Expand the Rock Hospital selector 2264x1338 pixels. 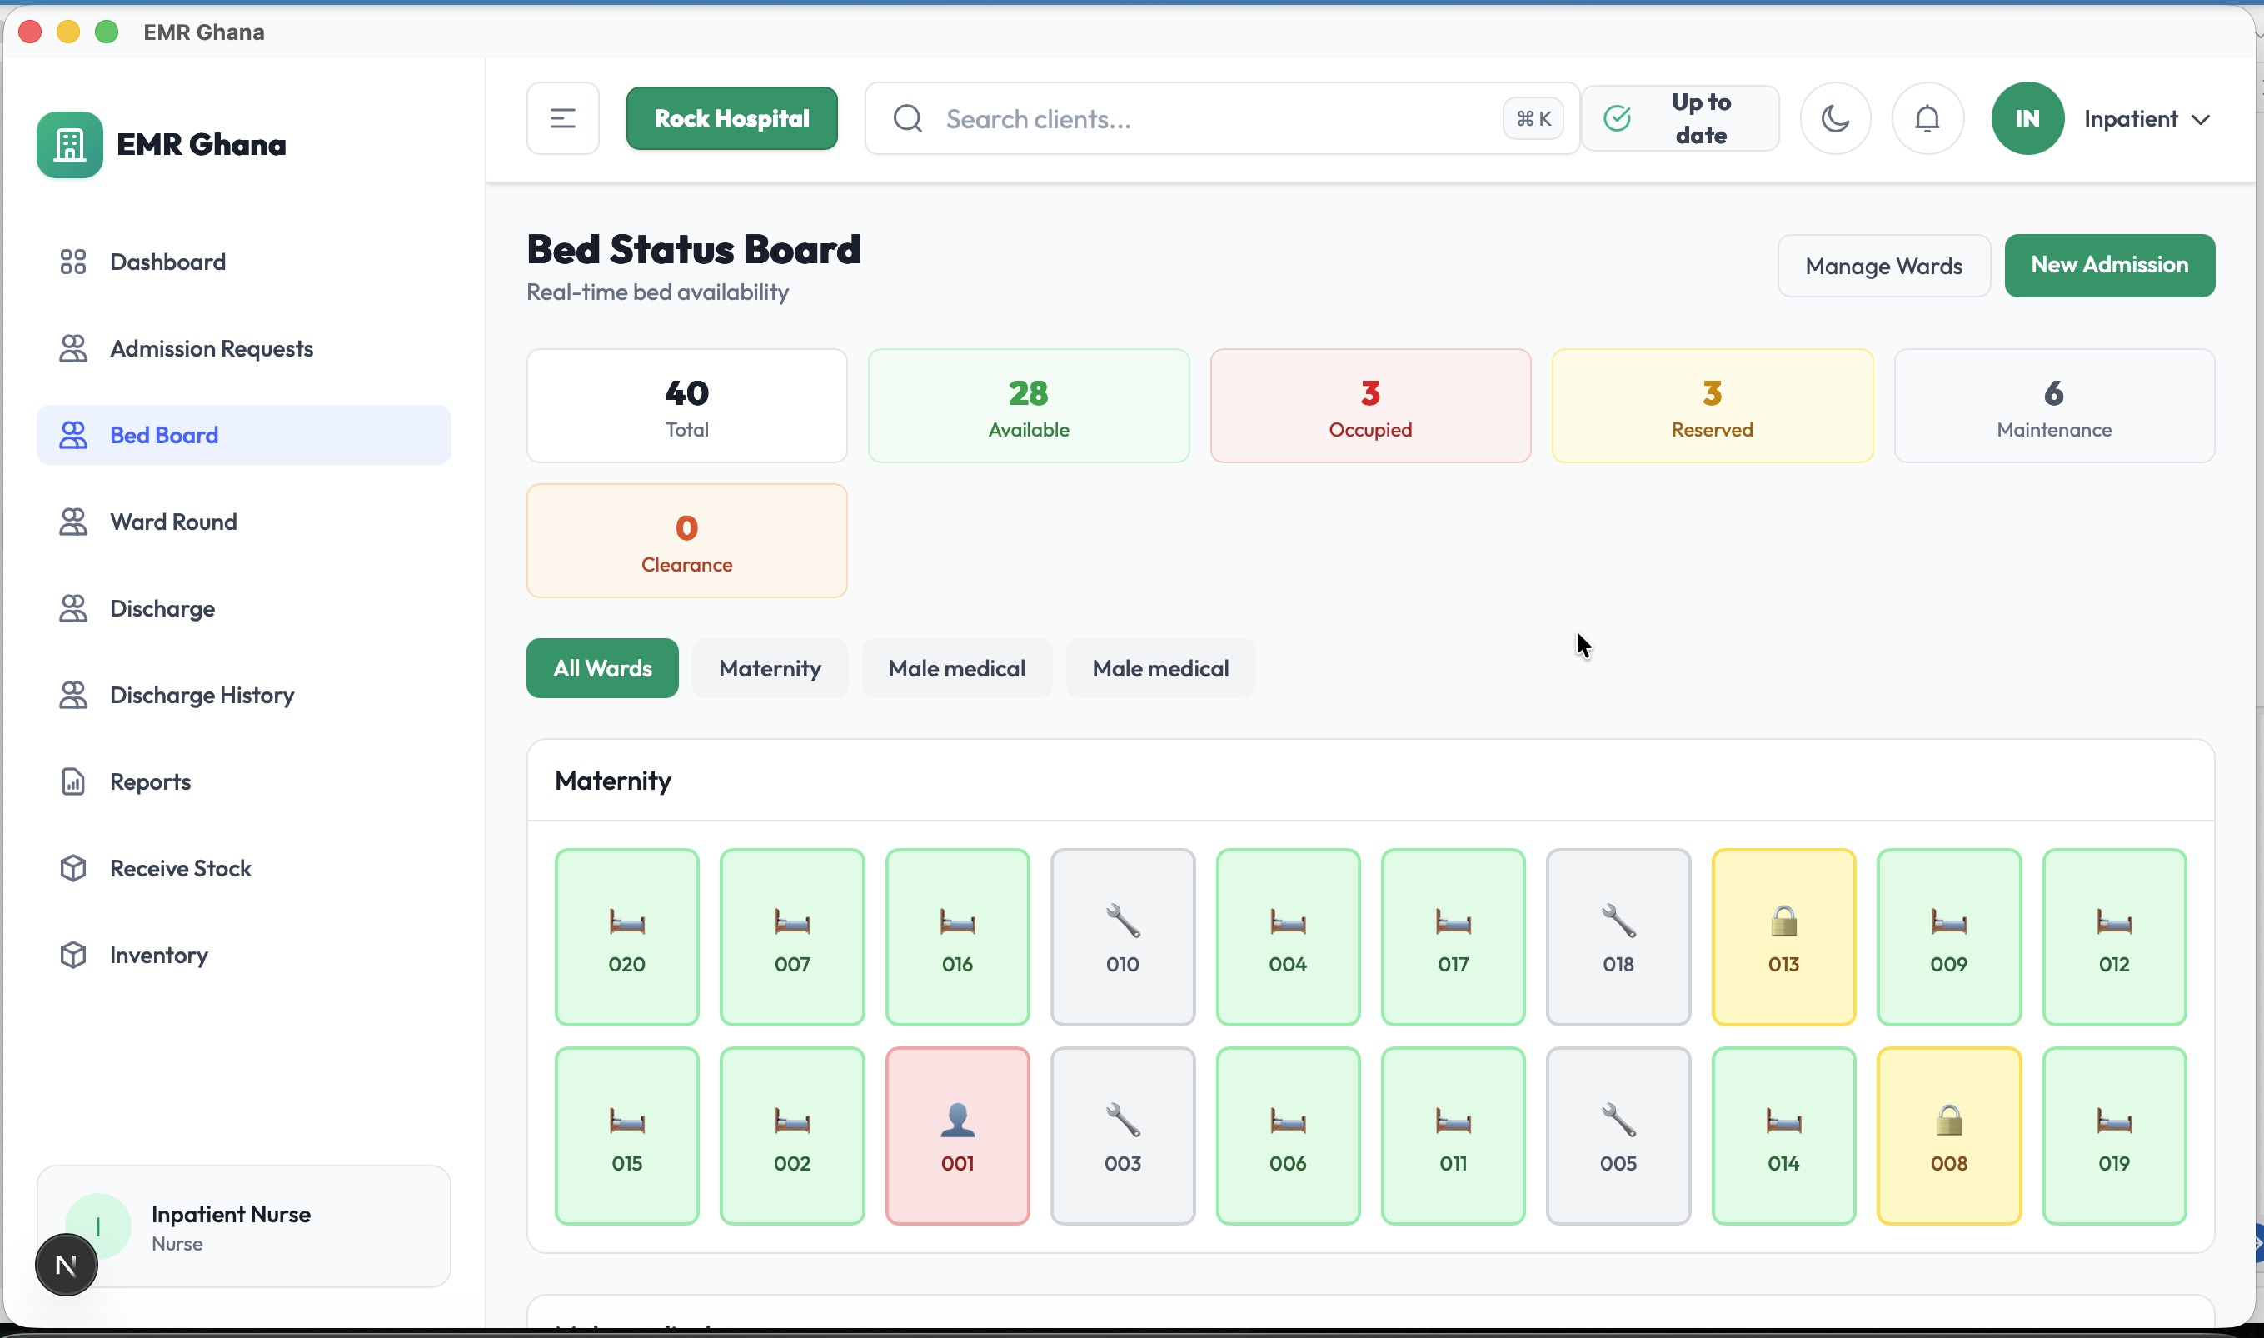[732, 118]
